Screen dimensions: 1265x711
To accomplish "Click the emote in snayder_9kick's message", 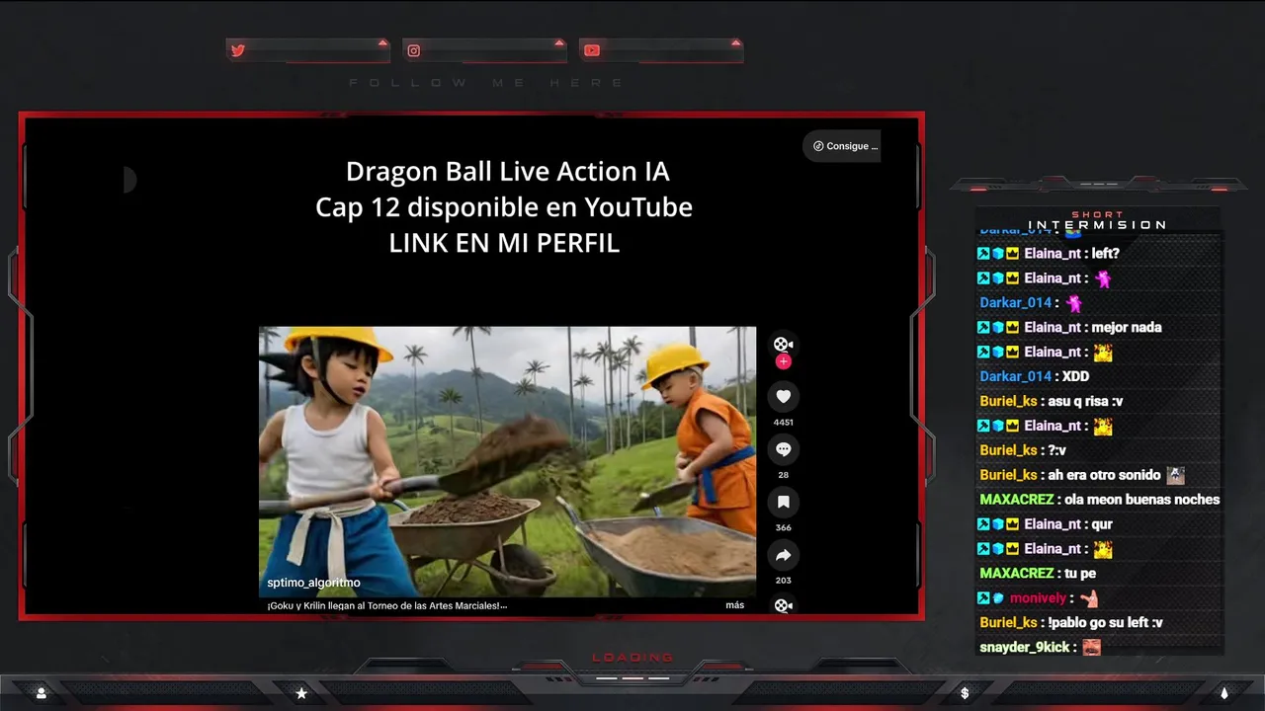I will 1091,648.
